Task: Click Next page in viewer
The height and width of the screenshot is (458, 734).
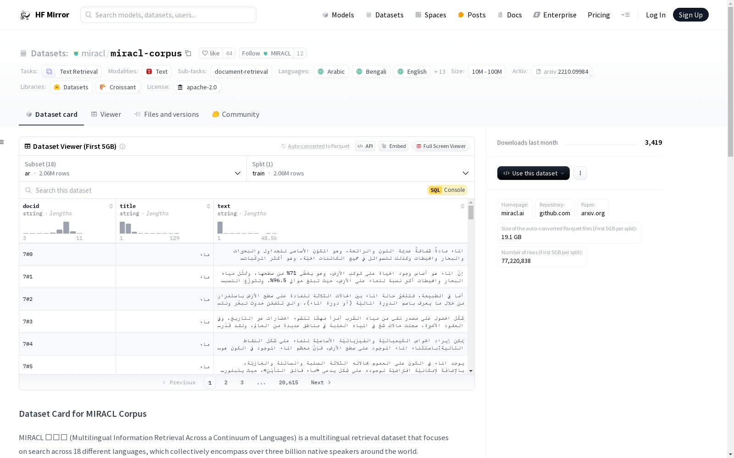Action: click(321, 382)
